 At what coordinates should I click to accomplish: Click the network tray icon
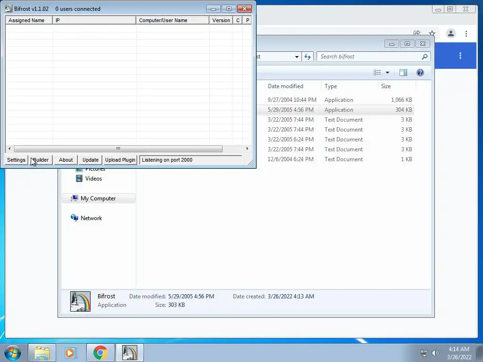pyautogui.click(x=424, y=353)
